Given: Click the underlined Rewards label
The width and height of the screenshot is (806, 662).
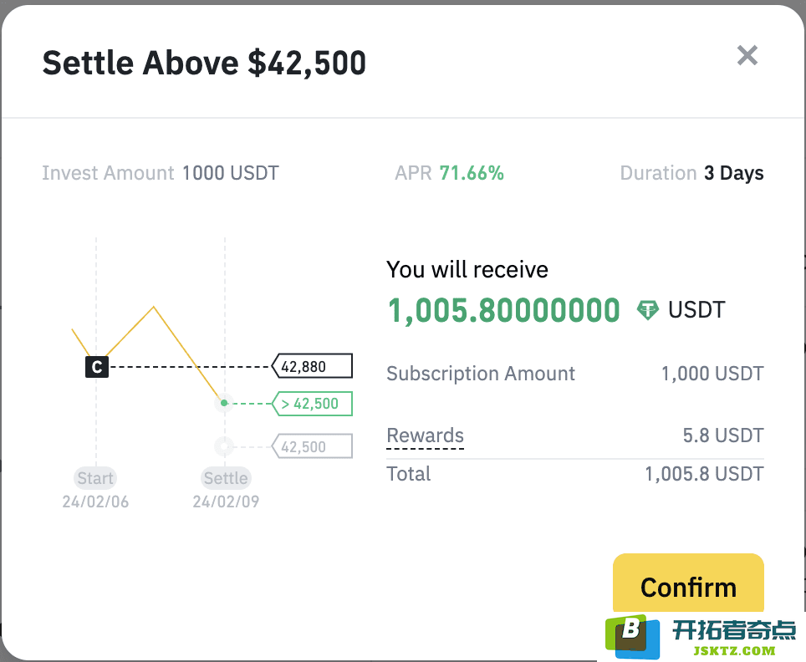Looking at the screenshot, I should click(x=425, y=435).
